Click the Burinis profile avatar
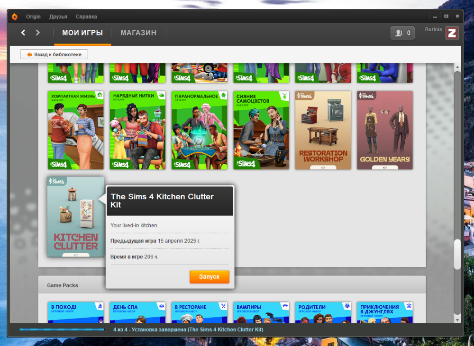This screenshot has width=474, height=346. tap(452, 33)
